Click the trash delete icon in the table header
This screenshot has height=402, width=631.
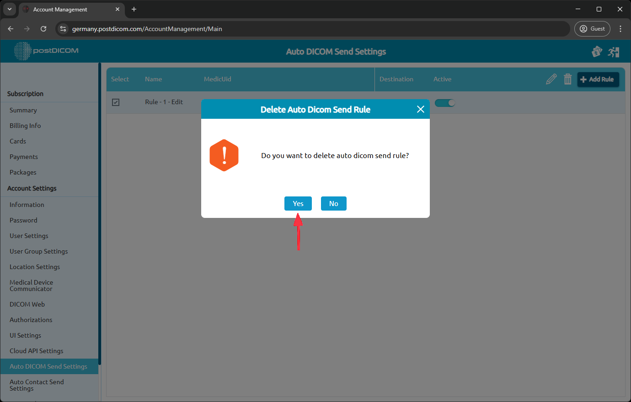568,79
